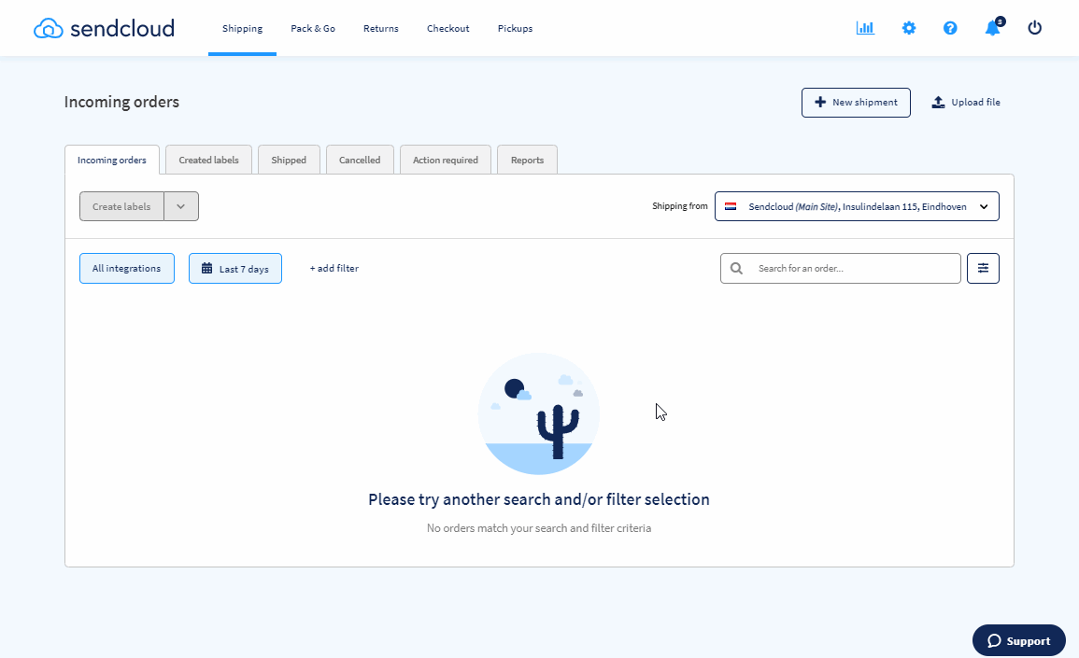Click the Create labels button

point(121,206)
